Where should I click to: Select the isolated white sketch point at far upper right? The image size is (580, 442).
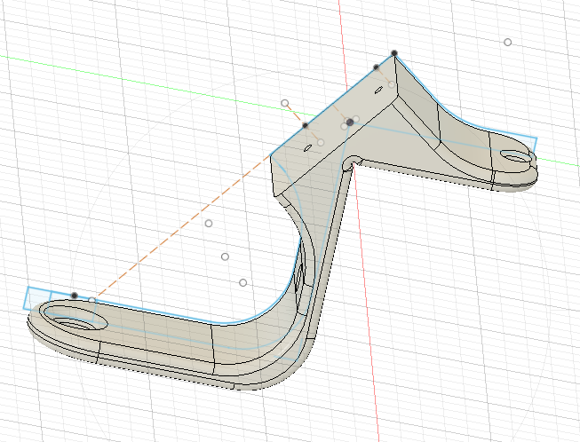tap(508, 42)
